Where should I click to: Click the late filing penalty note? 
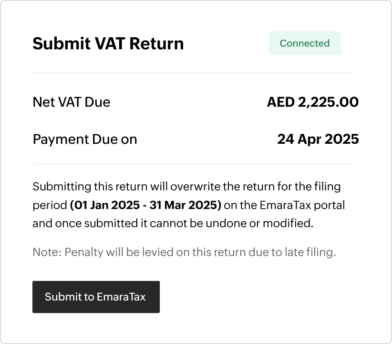pyautogui.click(x=184, y=252)
